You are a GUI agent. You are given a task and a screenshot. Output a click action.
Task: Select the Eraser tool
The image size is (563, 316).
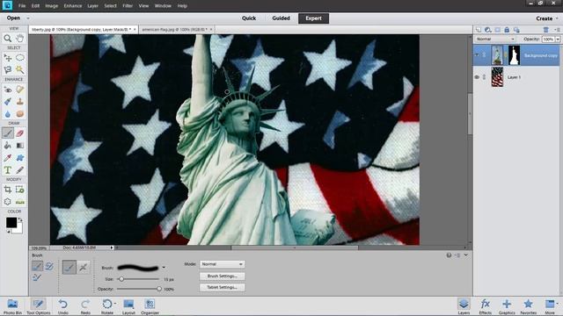click(x=20, y=133)
